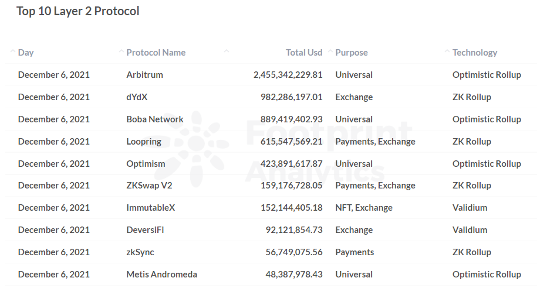
Task: Click DeversiFi's Validium technology cell
Action: (x=470, y=230)
